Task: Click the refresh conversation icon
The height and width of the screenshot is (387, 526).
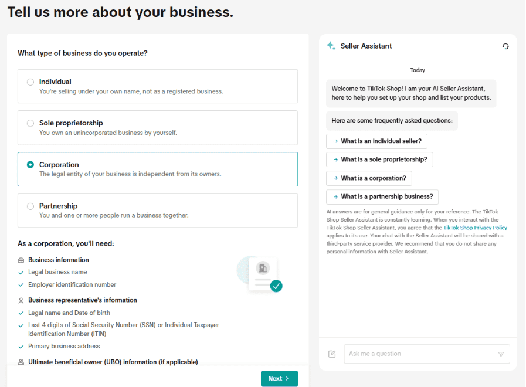Action: pos(505,46)
